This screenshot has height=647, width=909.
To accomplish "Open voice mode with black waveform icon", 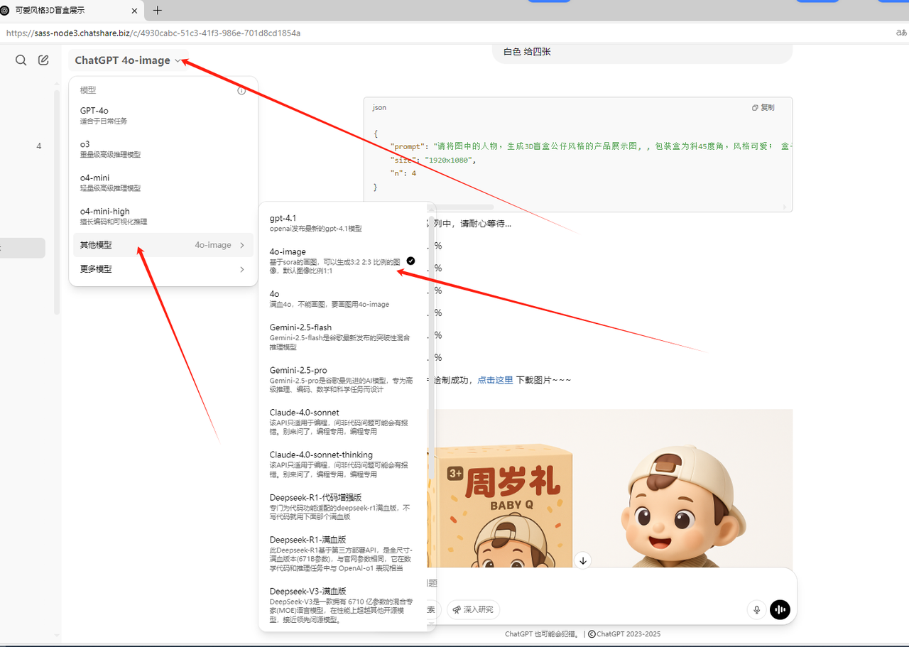I will coord(780,609).
